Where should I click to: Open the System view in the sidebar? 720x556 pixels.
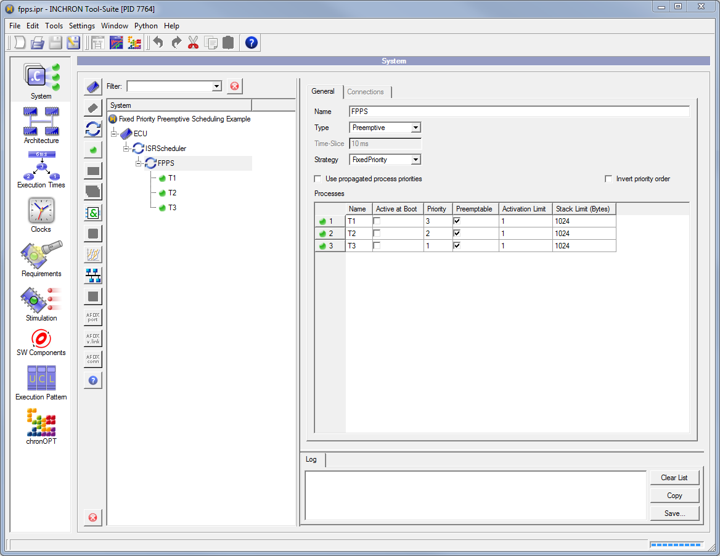pos(41,81)
